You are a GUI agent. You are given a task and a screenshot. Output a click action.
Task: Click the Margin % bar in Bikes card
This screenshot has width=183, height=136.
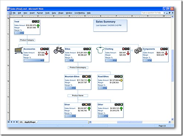pyautogui.click(x=69, y=60)
